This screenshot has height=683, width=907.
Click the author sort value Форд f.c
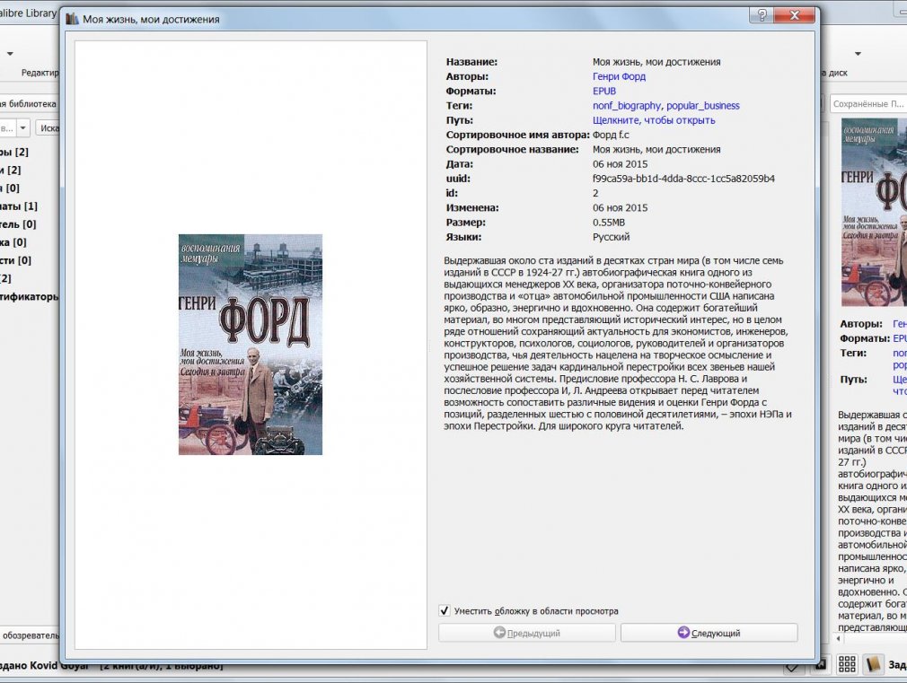coord(611,135)
